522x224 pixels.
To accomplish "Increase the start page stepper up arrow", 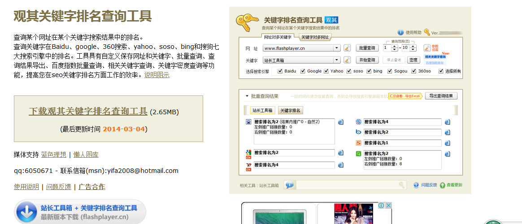I will point(395,46).
